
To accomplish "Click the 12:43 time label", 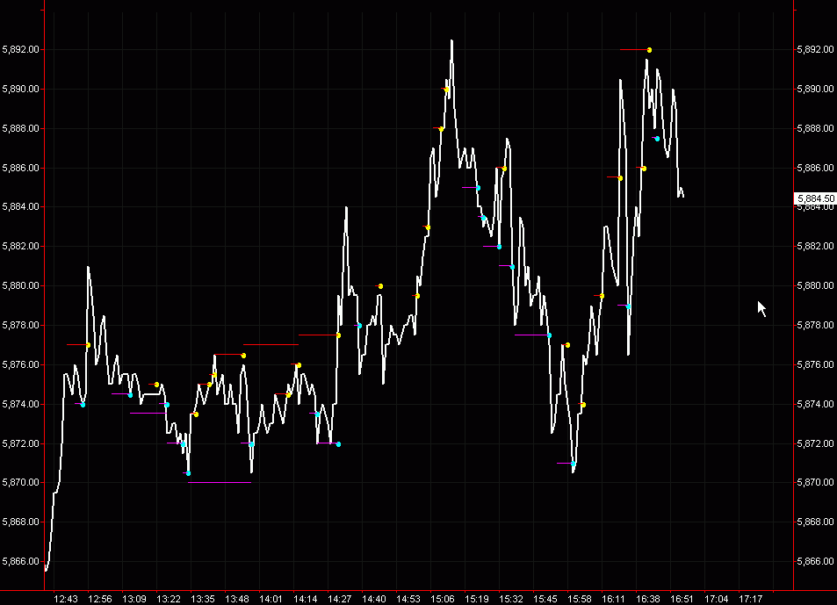I will point(66,599).
